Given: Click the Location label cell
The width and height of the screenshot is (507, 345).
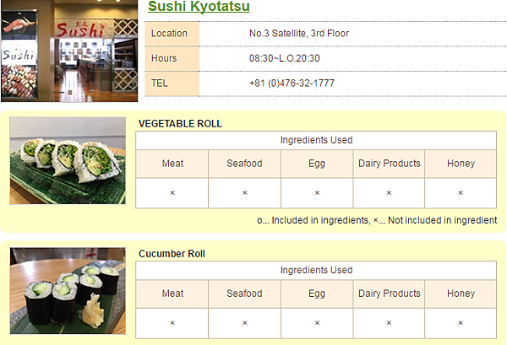Looking at the screenshot, I should click(172, 34).
